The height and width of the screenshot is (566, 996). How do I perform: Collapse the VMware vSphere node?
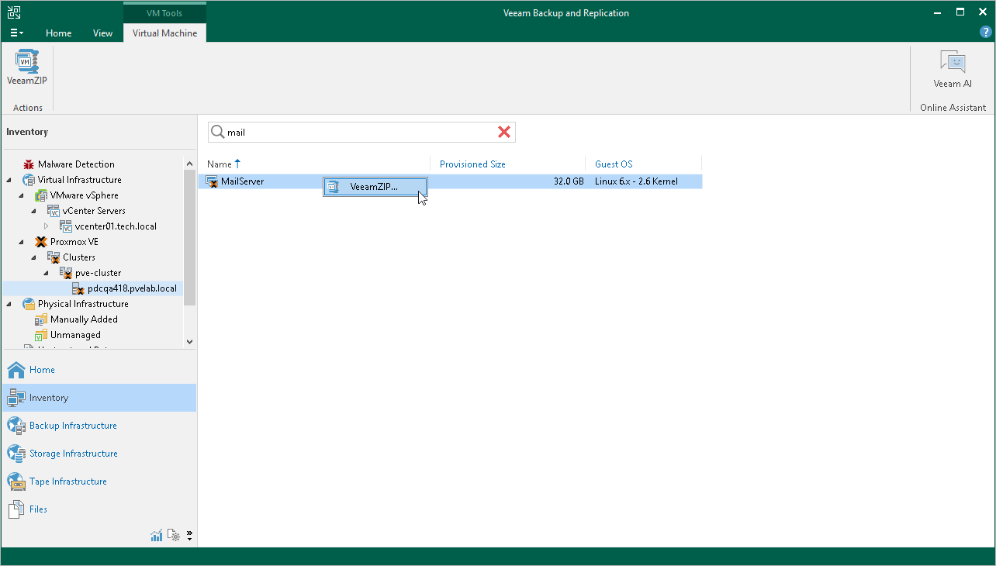pyautogui.click(x=22, y=195)
